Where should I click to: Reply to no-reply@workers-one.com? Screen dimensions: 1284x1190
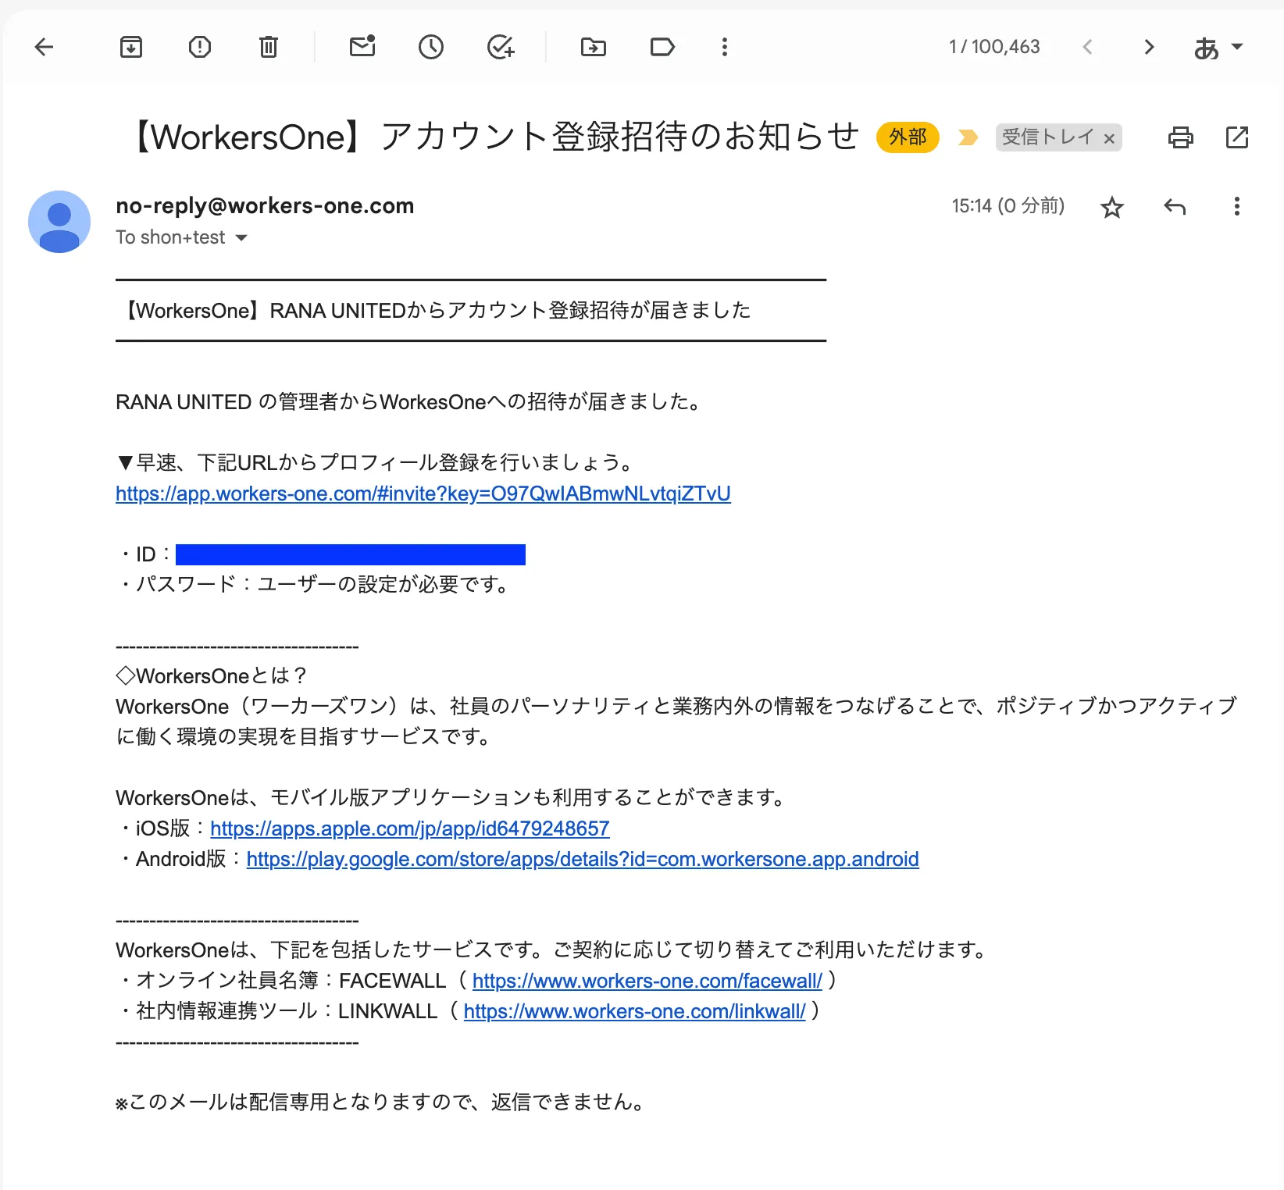(x=1175, y=207)
